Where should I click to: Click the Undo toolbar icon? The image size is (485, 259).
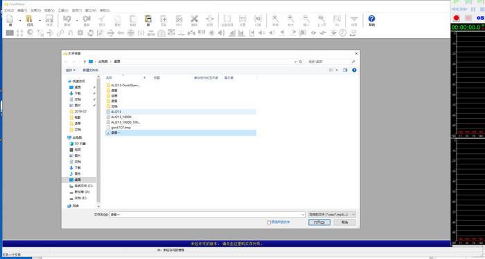point(67,20)
